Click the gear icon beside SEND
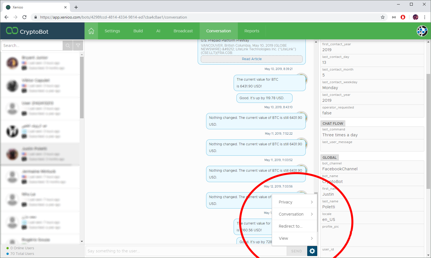431x258 pixels. tap(312, 251)
